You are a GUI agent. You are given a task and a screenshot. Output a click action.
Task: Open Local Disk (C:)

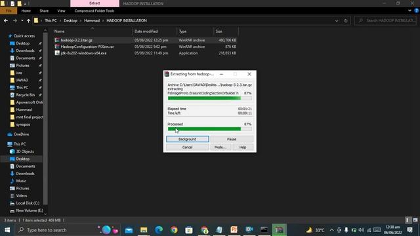[x=28, y=203]
